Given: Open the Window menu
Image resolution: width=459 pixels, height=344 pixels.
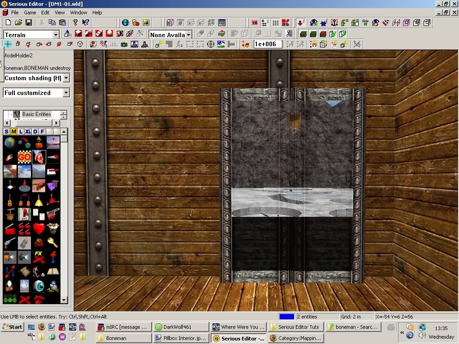Looking at the screenshot, I should 78,13.
